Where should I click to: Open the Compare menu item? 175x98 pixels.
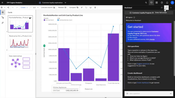point(74,7)
